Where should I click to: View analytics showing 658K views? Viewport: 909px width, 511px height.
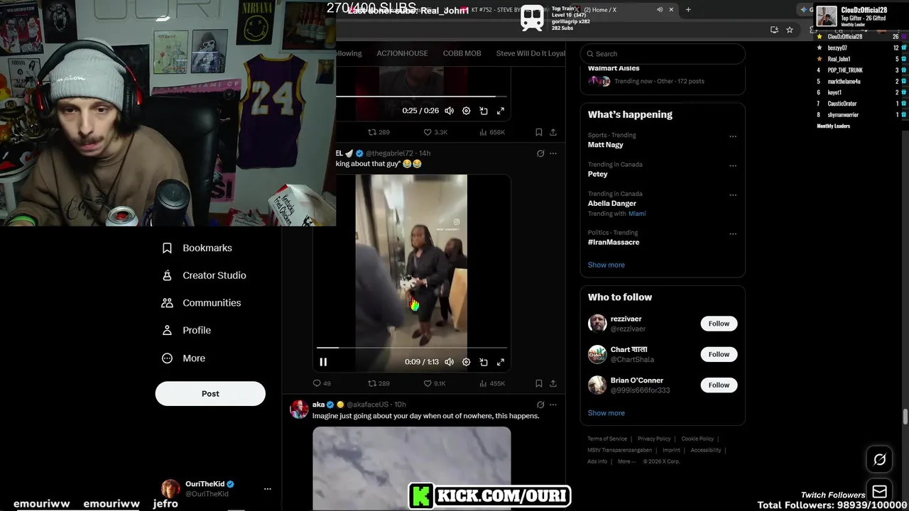coord(492,132)
